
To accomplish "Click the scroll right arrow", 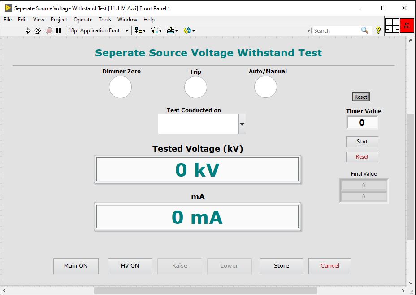I will coord(403,291).
